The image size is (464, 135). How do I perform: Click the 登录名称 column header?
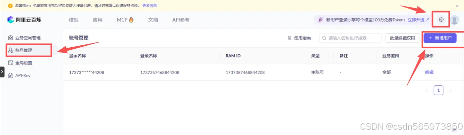(148, 56)
